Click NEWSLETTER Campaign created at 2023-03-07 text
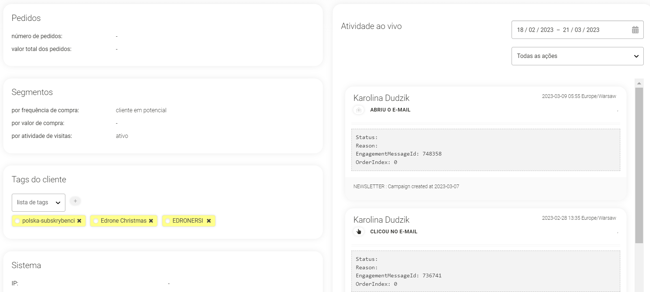The height and width of the screenshot is (292, 650). tap(406, 186)
